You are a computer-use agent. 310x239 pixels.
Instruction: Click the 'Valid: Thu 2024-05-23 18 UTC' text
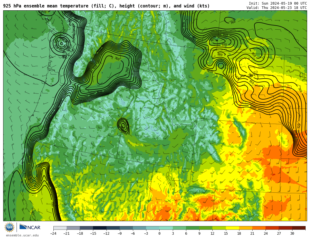tap(277, 8)
